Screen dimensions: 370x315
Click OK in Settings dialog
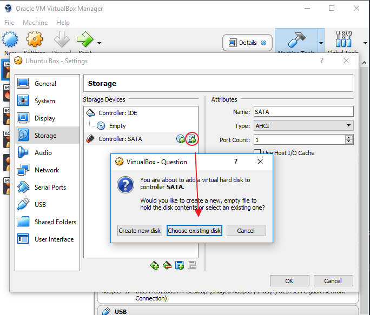pyautogui.click(x=289, y=281)
